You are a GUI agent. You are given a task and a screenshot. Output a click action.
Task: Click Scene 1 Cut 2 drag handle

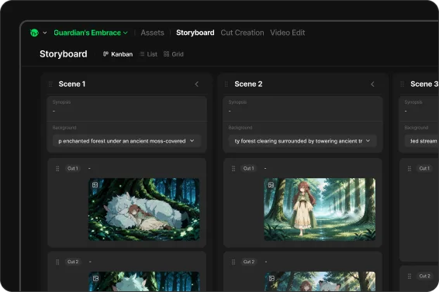(57, 262)
